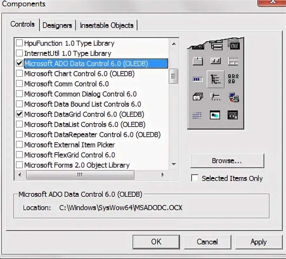Enable the Microsoft FlexGrid Control 6.0 checkbox
The width and height of the screenshot is (286, 259).
[x=19, y=155]
